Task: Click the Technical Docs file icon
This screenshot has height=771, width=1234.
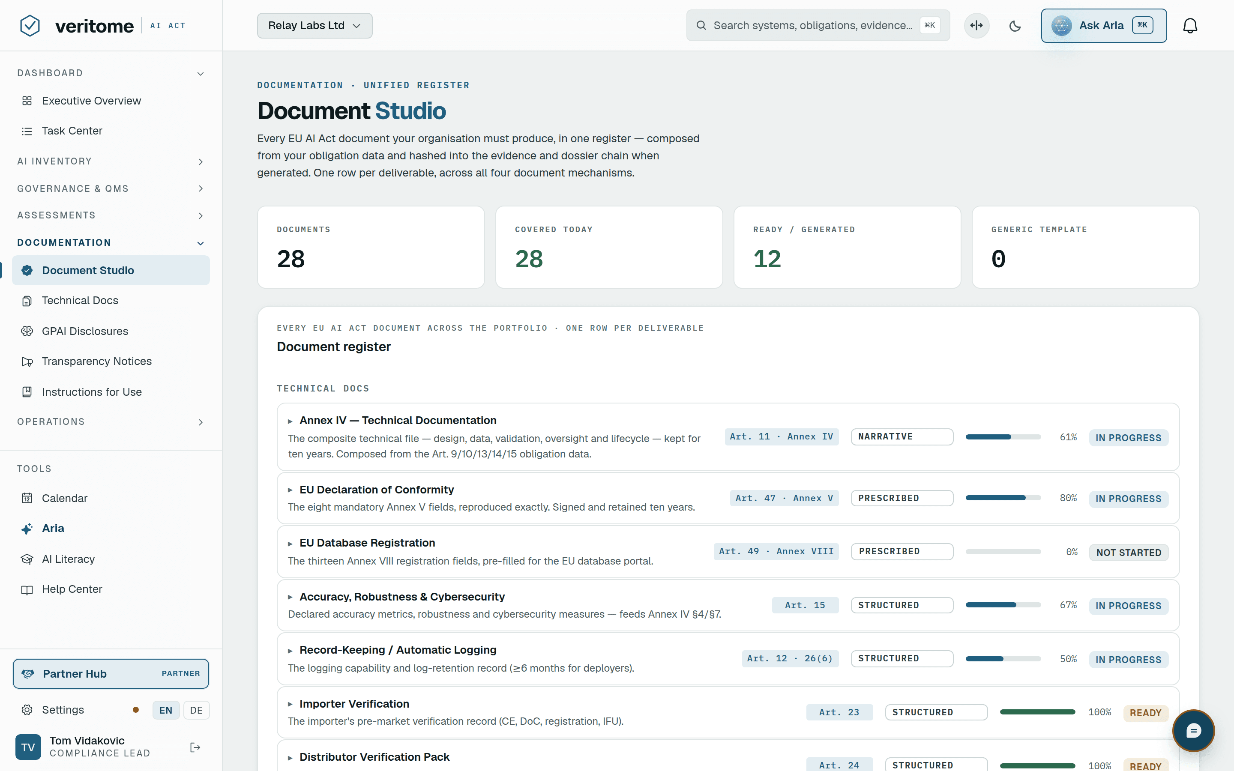Action: tap(27, 301)
